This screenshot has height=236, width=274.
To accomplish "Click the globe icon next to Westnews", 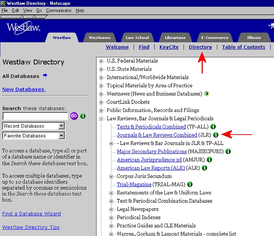I will point(206,94).
